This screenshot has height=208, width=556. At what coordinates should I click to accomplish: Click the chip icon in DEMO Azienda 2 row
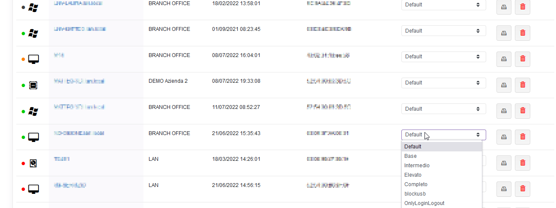(33, 85)
